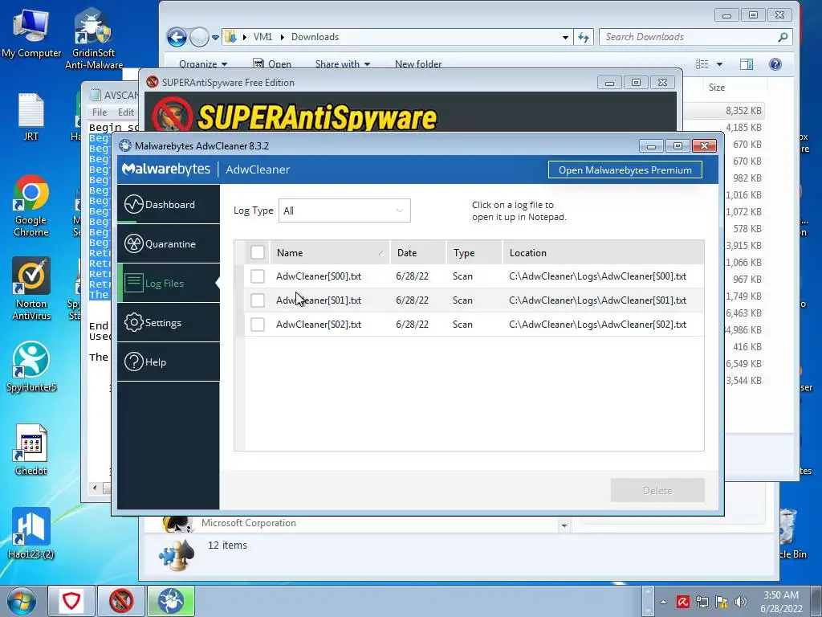Show hidden system tray icons arrow
This screenshot has width=822, height=617.
coord(664,602)
